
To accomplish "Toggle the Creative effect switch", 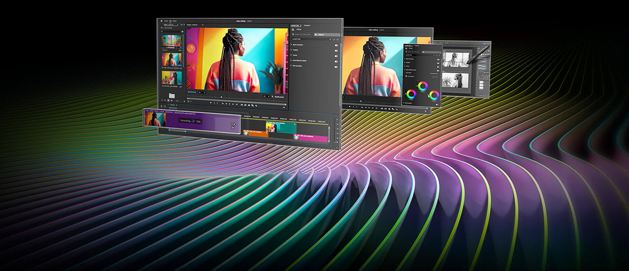I will [x=336, y=50].
